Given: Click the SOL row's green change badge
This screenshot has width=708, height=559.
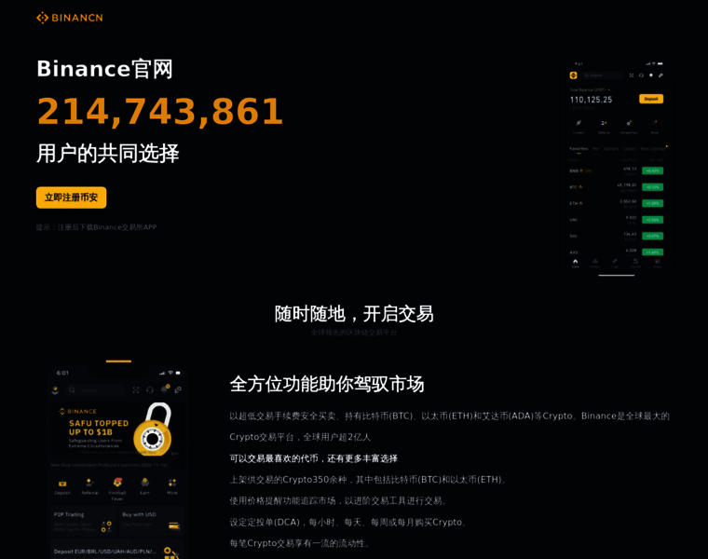Looking at the screenshot, I should pos(652,236).
